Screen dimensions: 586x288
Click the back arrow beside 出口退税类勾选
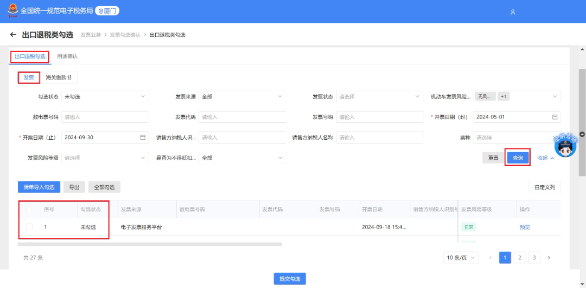pyautogui.click(x=13, y=35)
